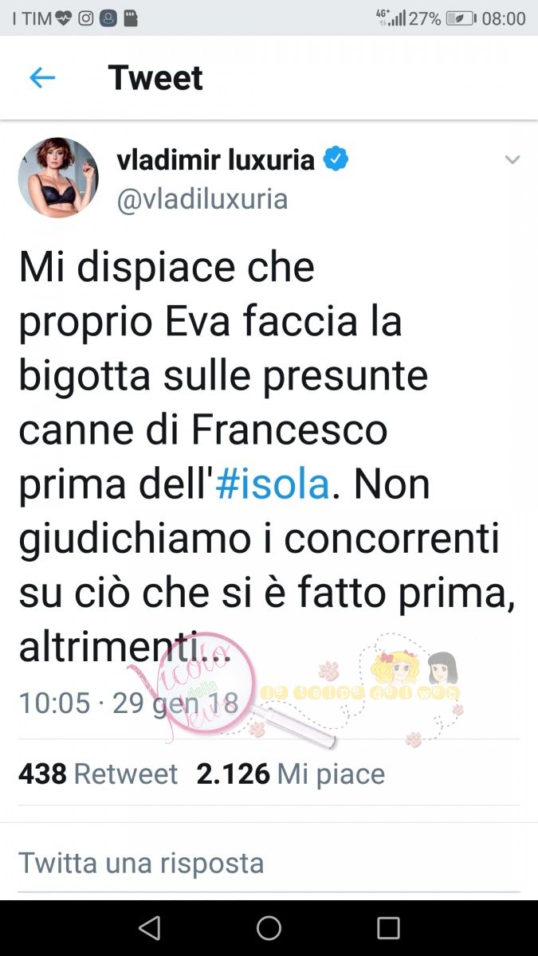Viewport: 538px width, 956px height.
Task: Tap the Instagram notification icon in status bar
Action: pyautogui.click(x=86, y=18)
